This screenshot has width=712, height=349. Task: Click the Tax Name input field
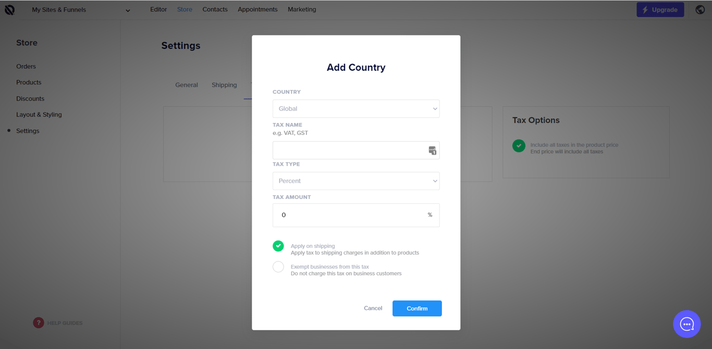[349, 151]
